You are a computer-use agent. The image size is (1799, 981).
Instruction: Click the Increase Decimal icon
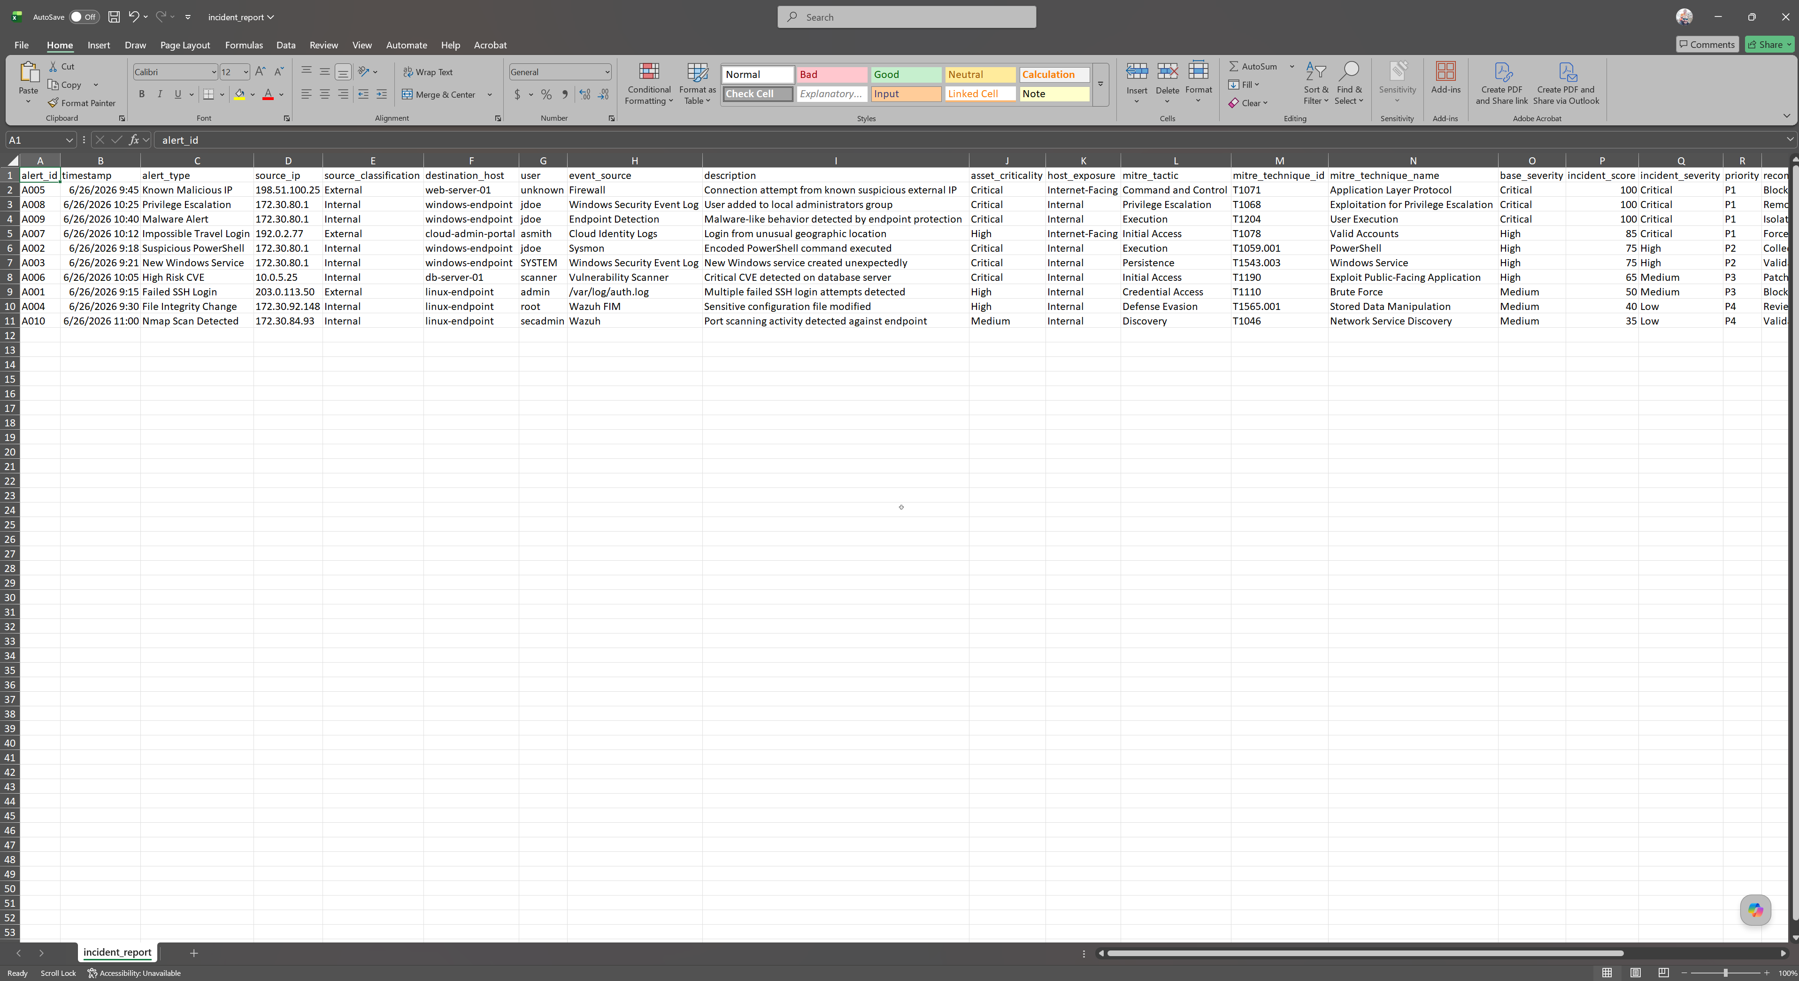[584, 94]
